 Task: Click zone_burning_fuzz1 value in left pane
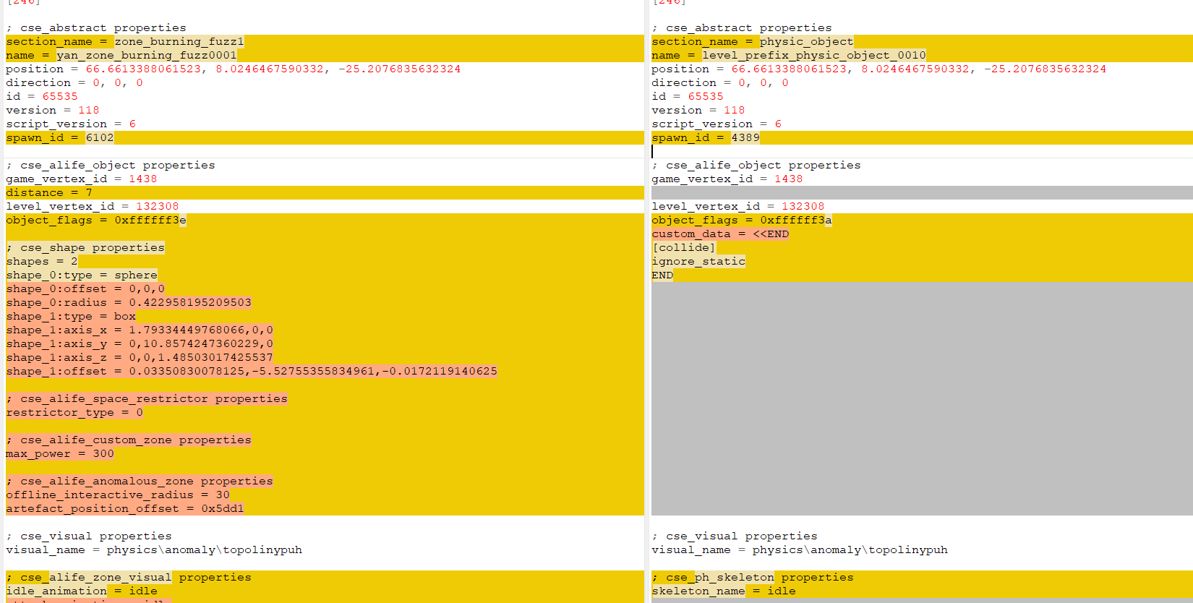coord(179,41)
